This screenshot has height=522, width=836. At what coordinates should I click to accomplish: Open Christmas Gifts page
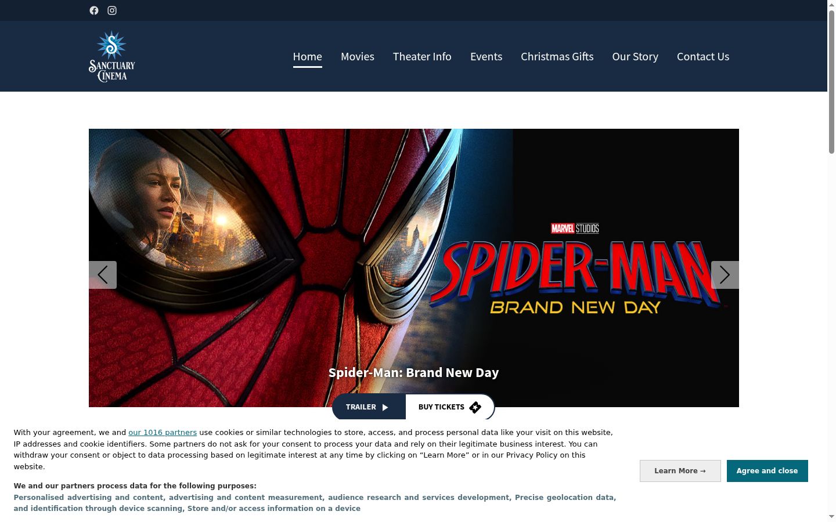[x=557, y=57]
